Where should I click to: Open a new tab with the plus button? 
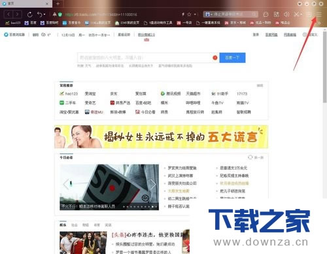click(x=58, y=4)
